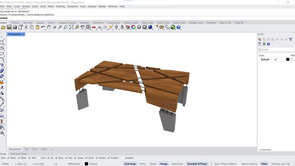Click the Cut scissors icon
The height and width of the screenshot is (166, 295).
(26, 27)
